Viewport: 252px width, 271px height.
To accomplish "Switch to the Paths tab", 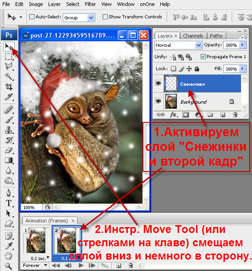I will [216, 36].
